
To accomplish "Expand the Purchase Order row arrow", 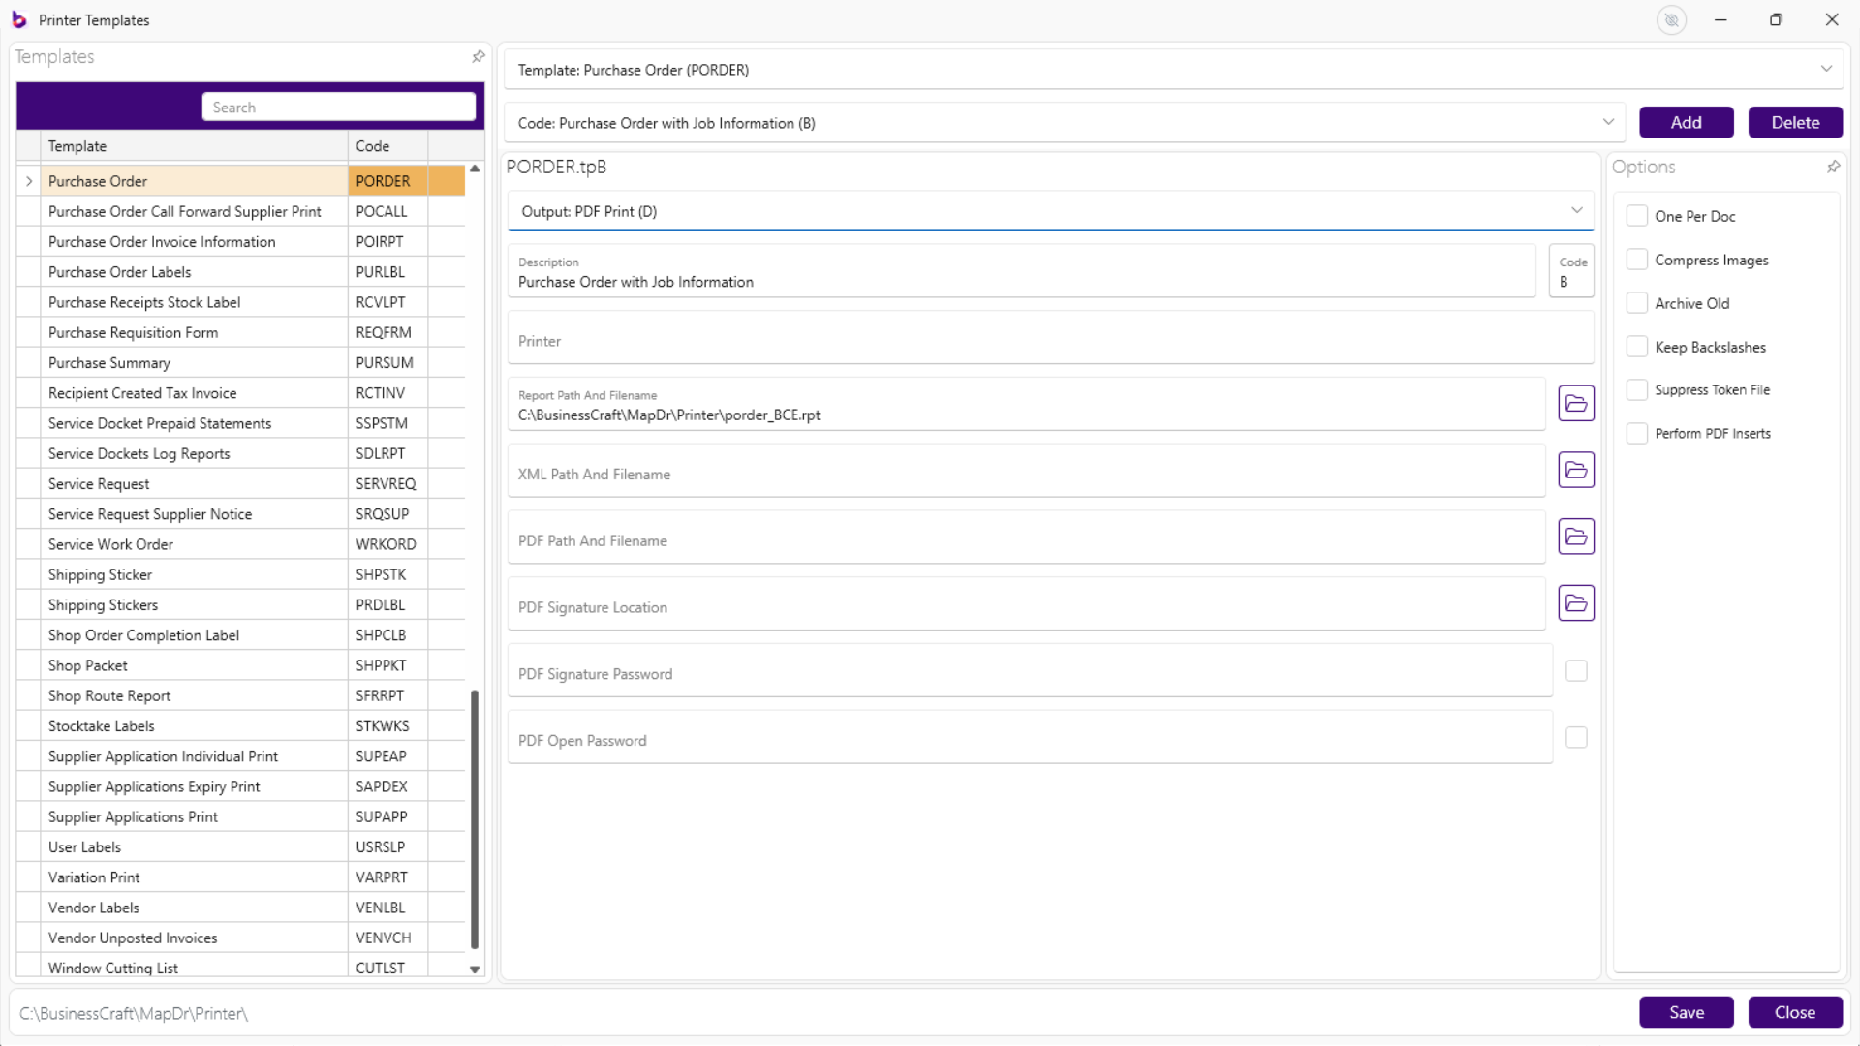I will 29,181.
